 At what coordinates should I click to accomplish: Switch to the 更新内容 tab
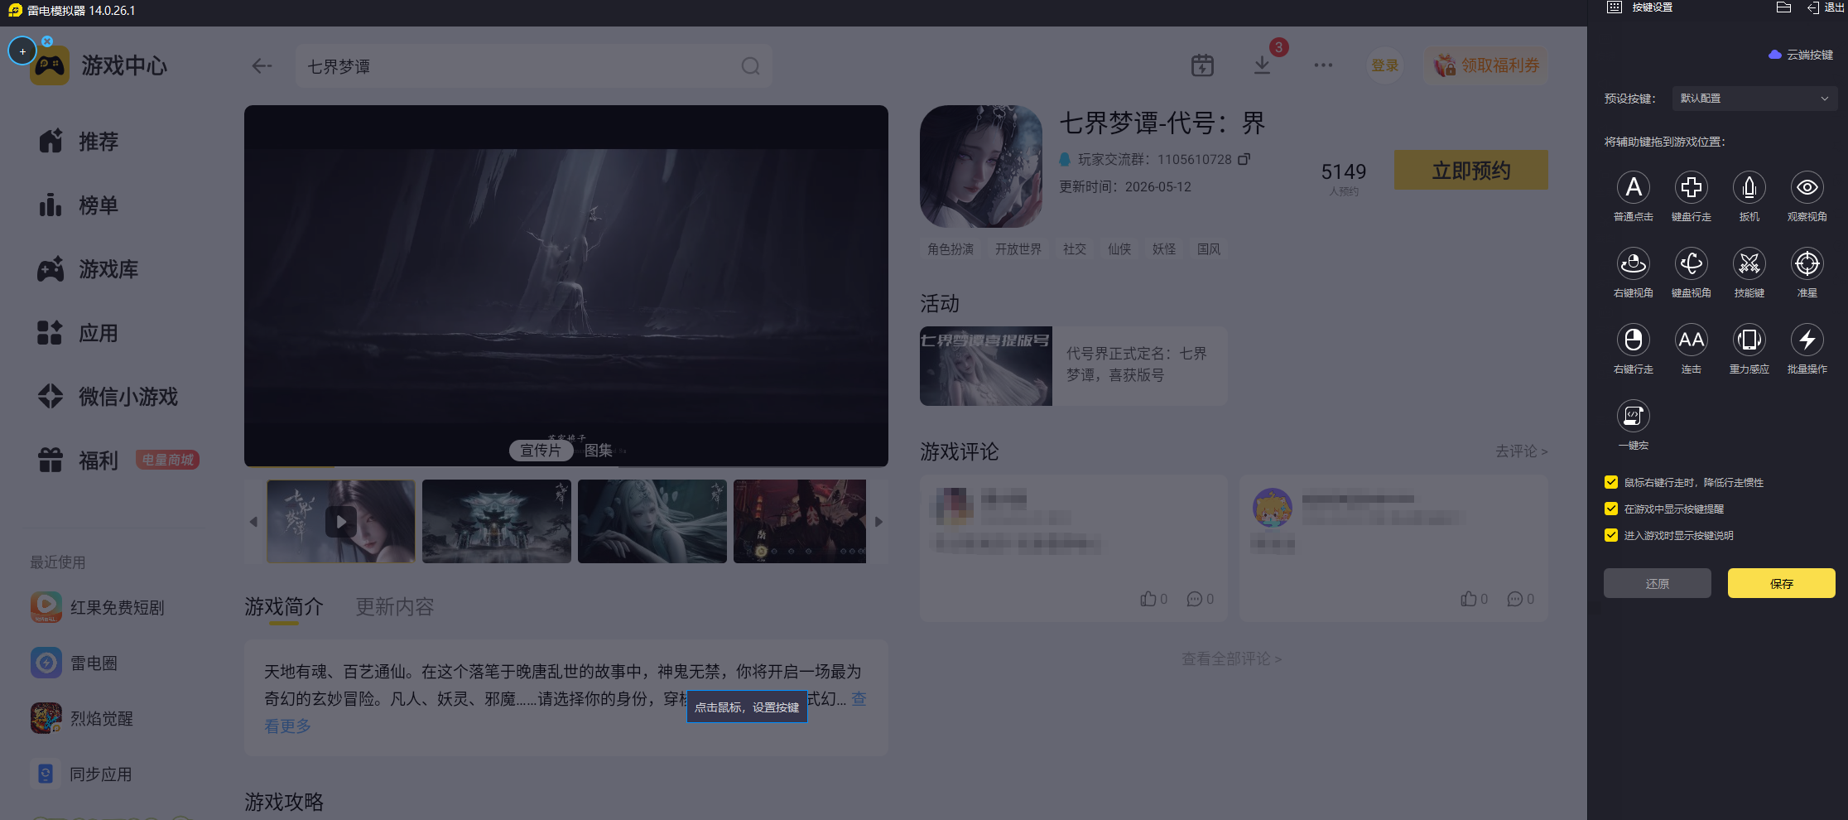pyautogui.click(x=395, y=607)
